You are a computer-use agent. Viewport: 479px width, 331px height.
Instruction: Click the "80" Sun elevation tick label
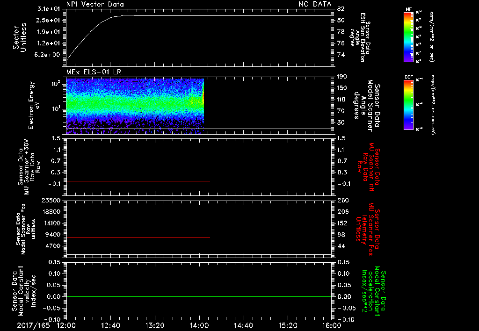click(341, 20)
